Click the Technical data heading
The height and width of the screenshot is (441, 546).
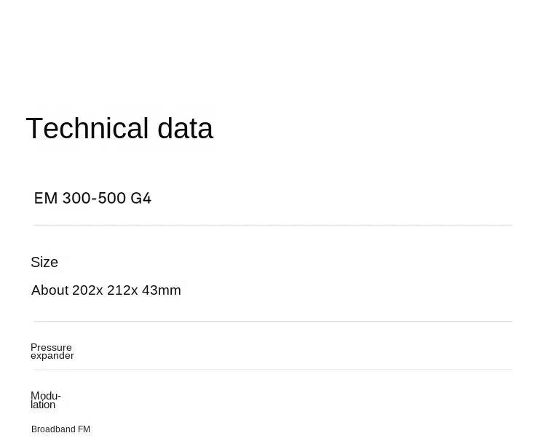tap(119, 128)
